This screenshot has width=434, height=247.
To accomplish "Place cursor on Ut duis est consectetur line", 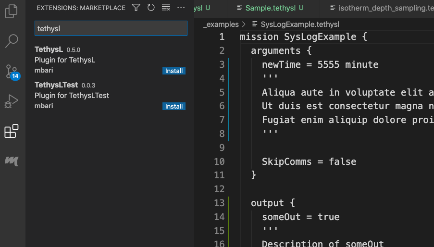I will point(347,106).
